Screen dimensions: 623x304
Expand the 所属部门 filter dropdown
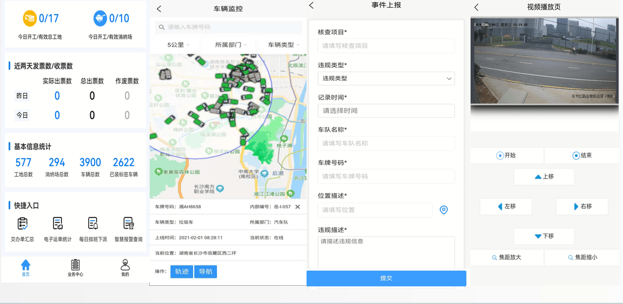(231, 45)
